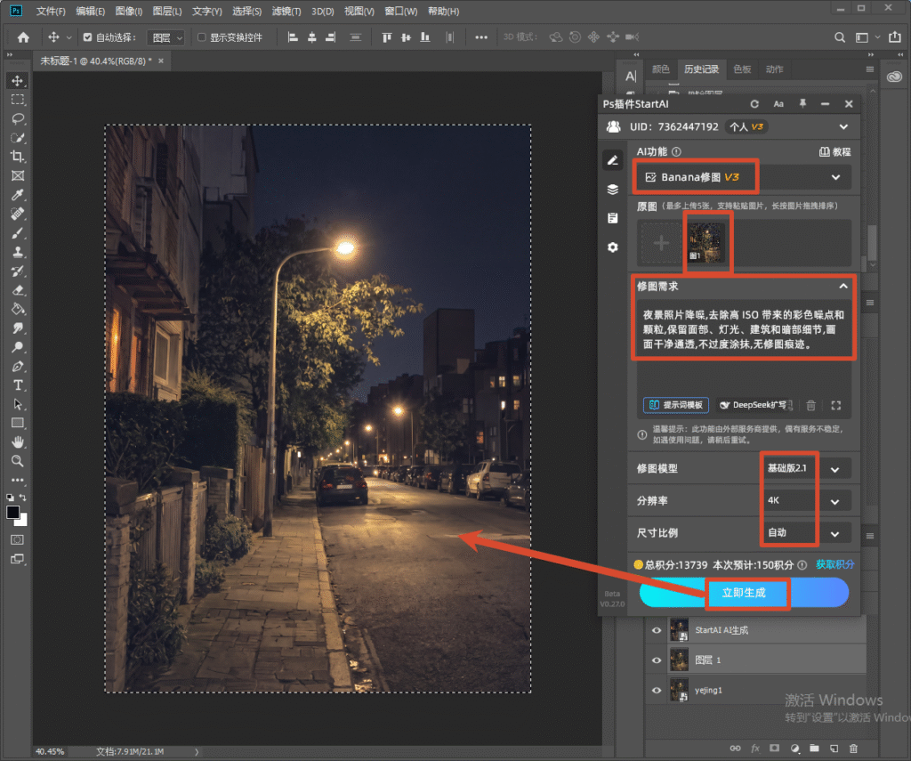Click the share icon in options bar

point(895,37)
